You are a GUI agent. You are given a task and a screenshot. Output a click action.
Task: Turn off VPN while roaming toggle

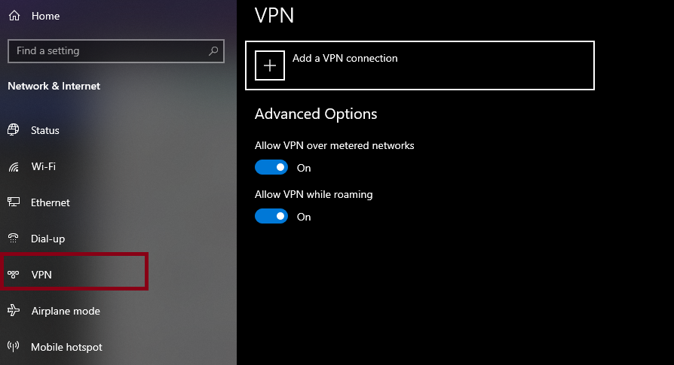coord(271,216)
